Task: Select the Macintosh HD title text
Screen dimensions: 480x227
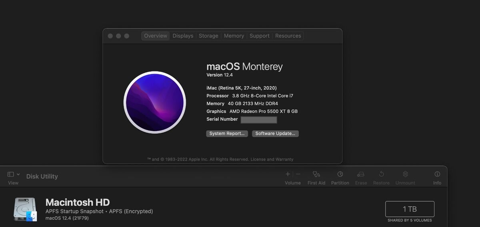Action: coord(78,202)
